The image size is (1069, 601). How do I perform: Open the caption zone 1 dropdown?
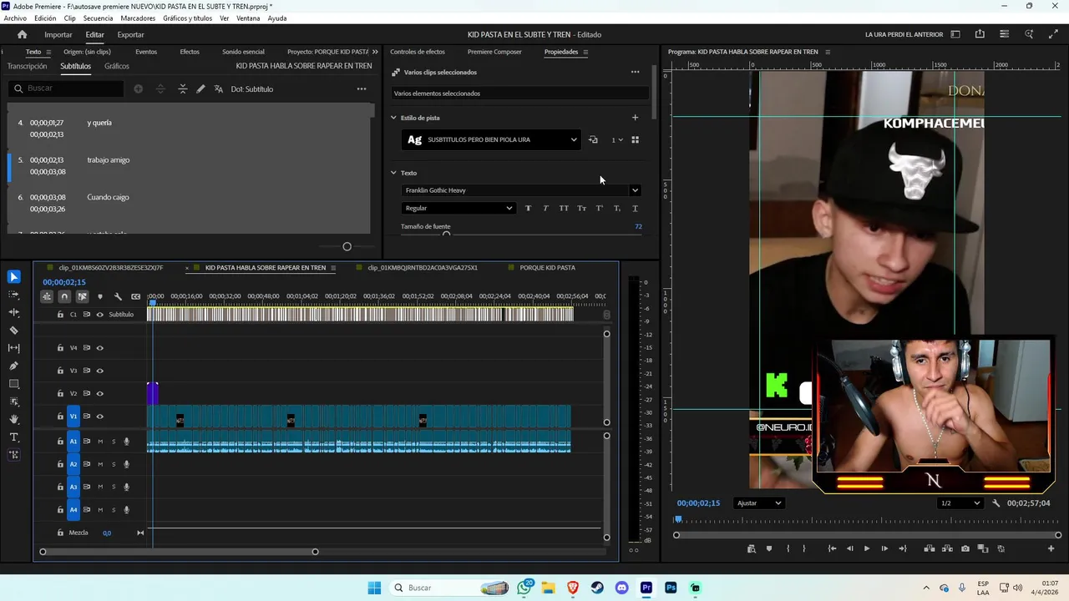click(x=616, y=139)
